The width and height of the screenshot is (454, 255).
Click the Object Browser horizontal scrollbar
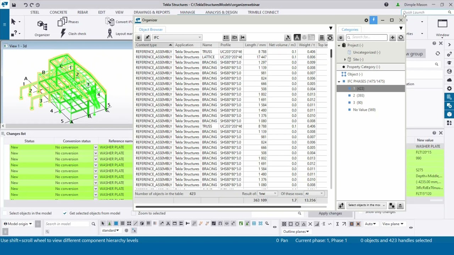click(218, 207)
